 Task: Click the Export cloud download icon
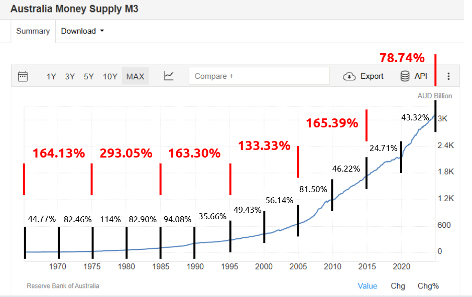349,76
